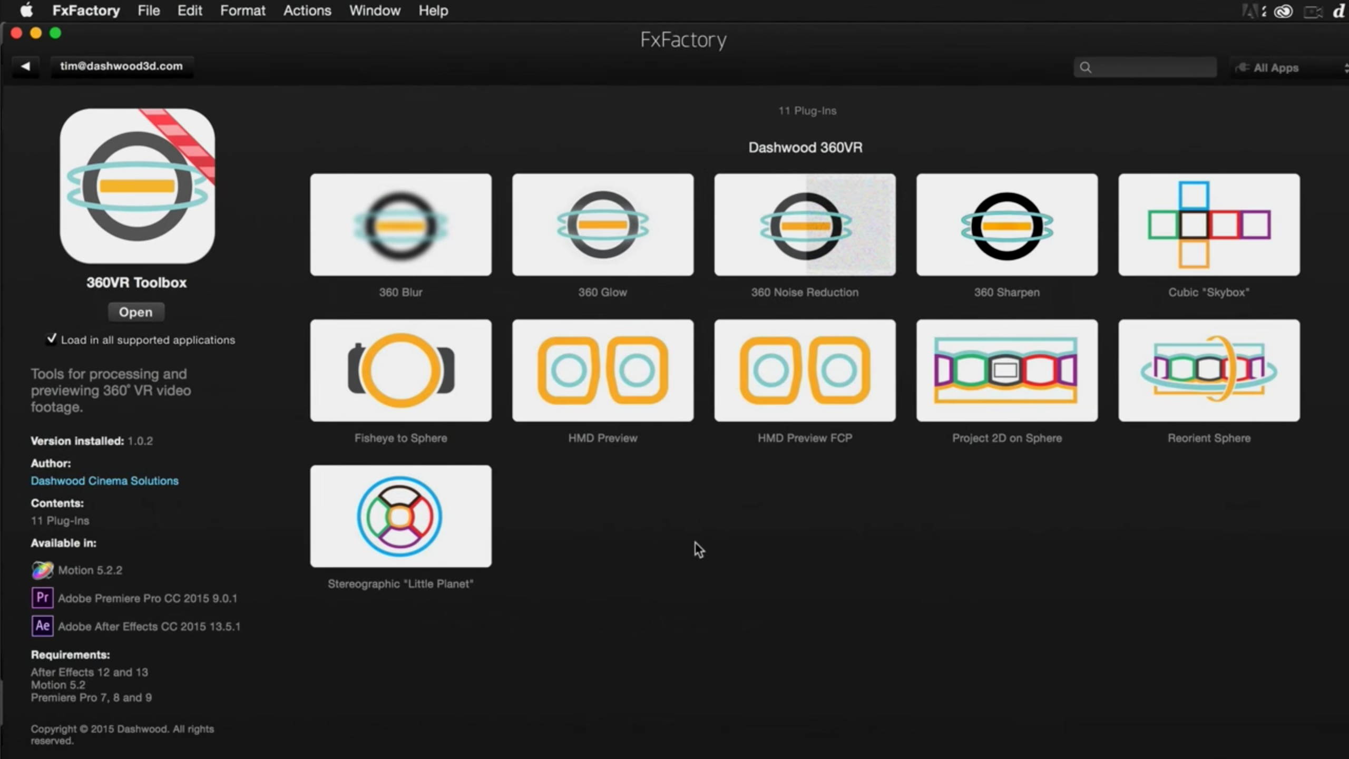
Task: Select the 360 Sharpen plug-in icon
Action: click(1007, 225)
